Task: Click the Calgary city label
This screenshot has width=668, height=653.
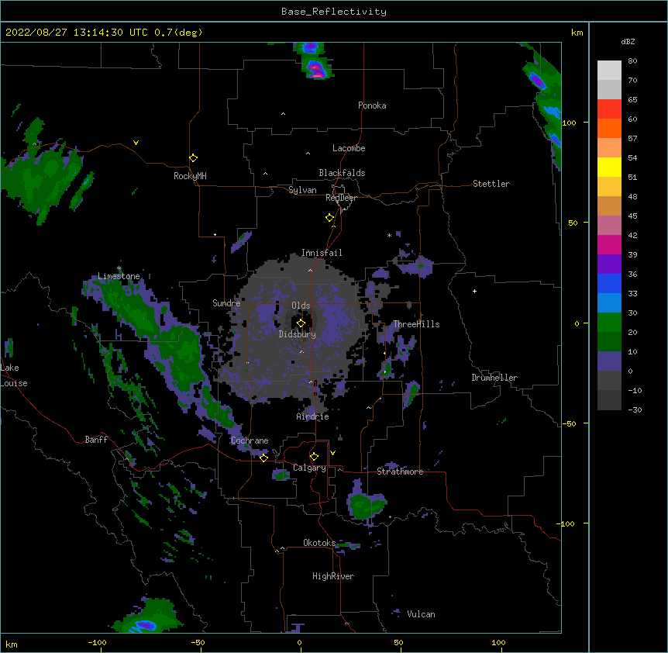Action: [309, 468]
